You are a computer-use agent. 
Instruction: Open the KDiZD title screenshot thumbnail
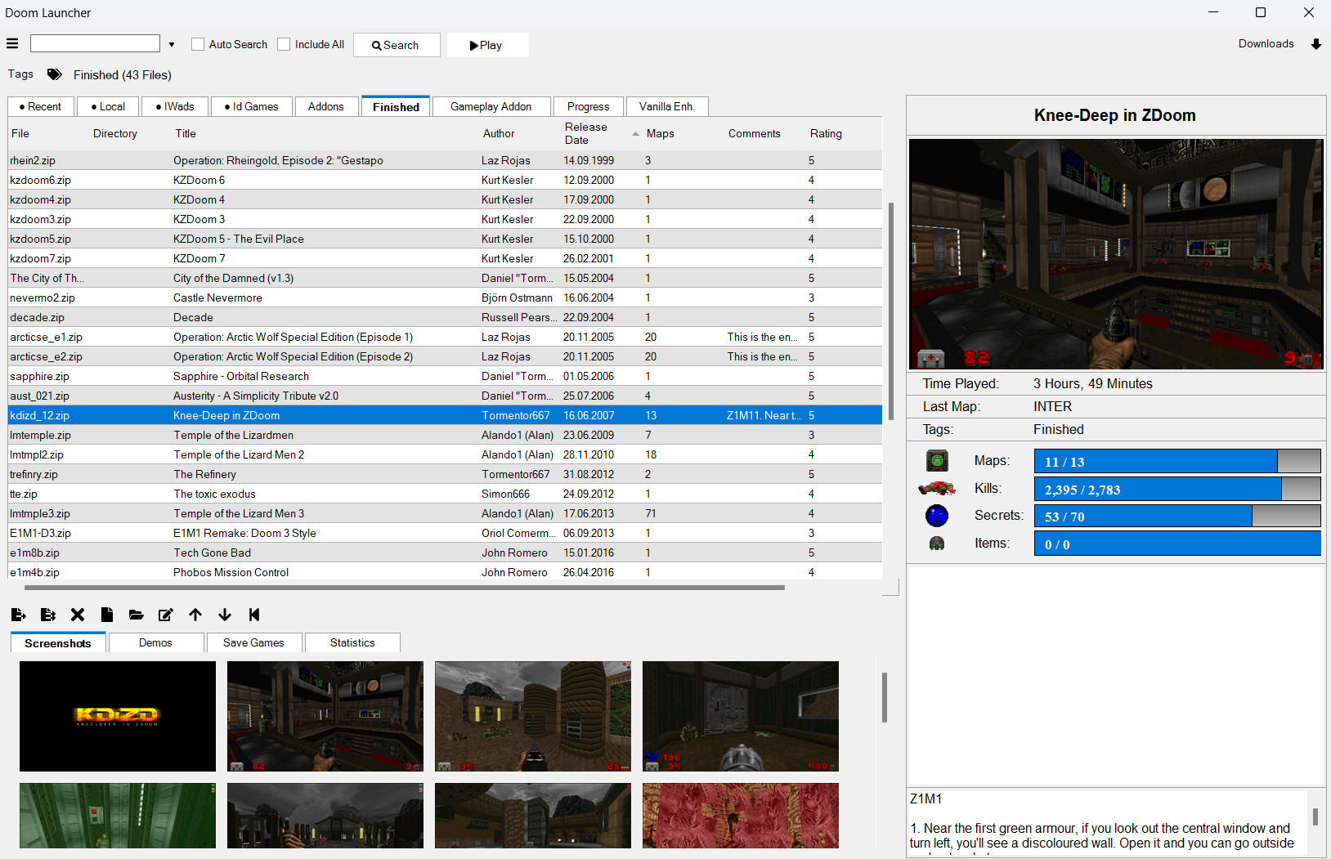[118, 716]
